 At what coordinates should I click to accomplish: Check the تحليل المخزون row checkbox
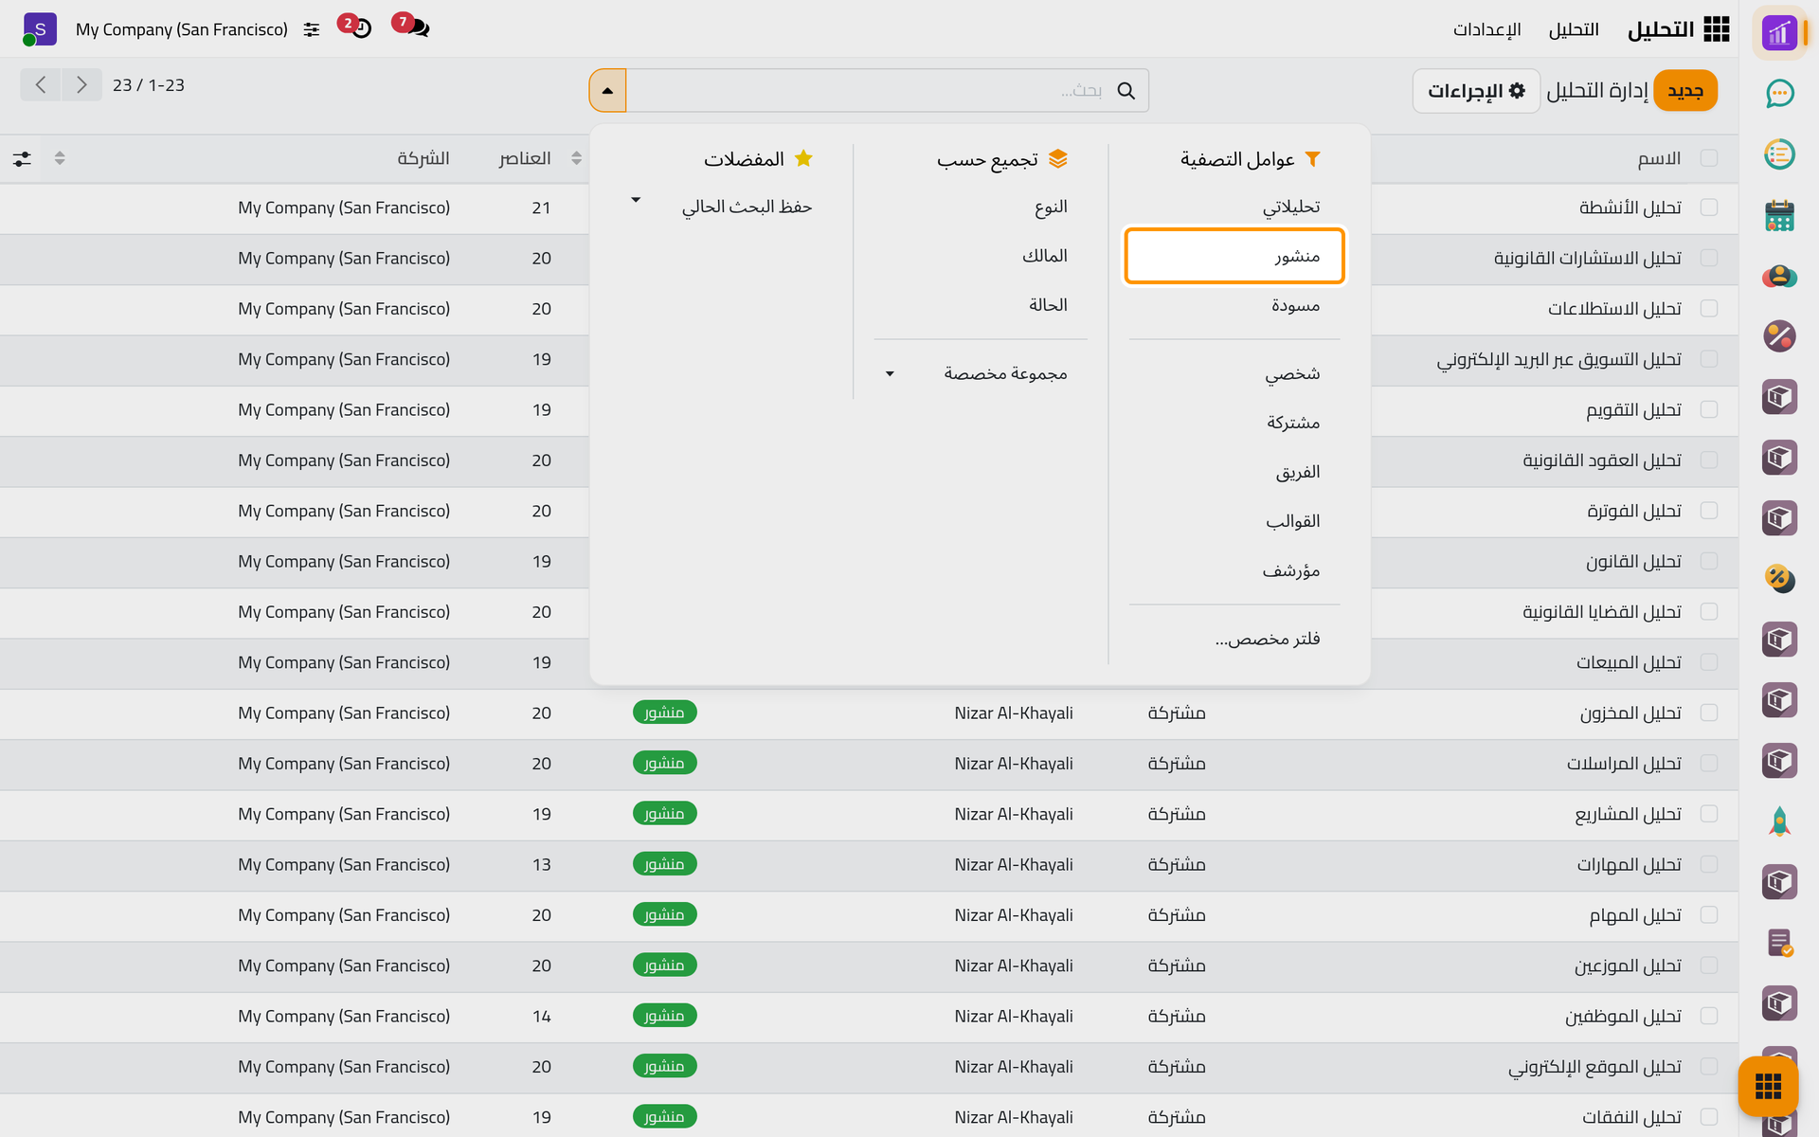pos(1709,713)
